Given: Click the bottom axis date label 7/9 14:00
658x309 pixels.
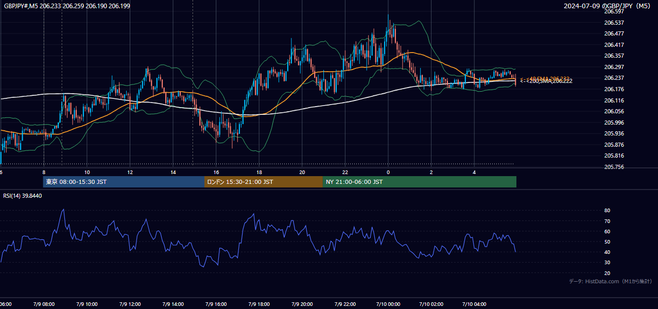Looking at the screenshot, I should (173, 304).
